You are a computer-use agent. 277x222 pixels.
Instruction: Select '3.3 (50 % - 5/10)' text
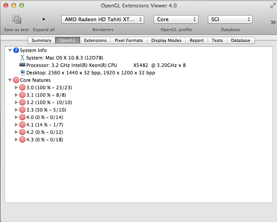click(46, 110)
